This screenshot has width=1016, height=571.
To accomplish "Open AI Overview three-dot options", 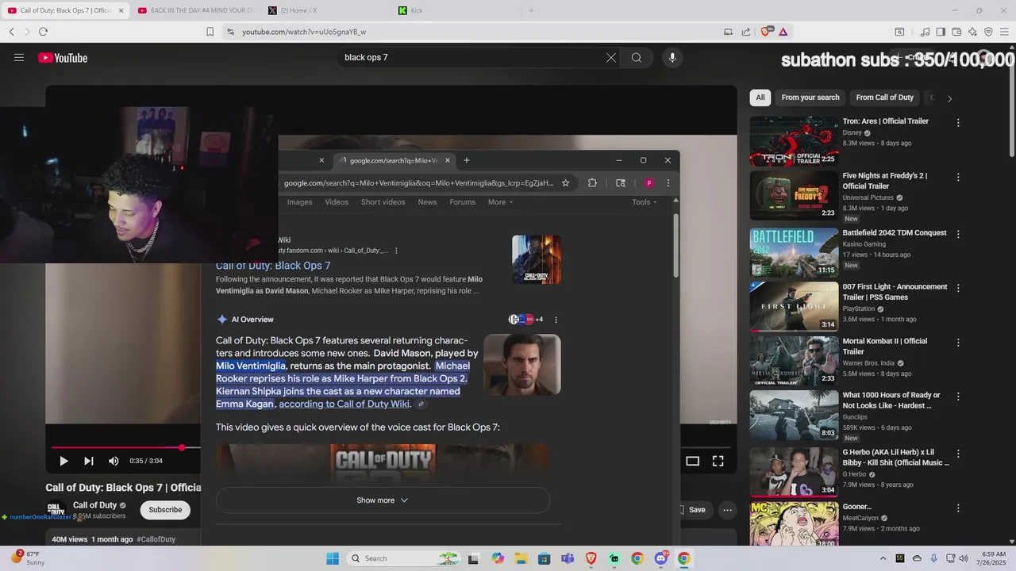I will [556, 320].
